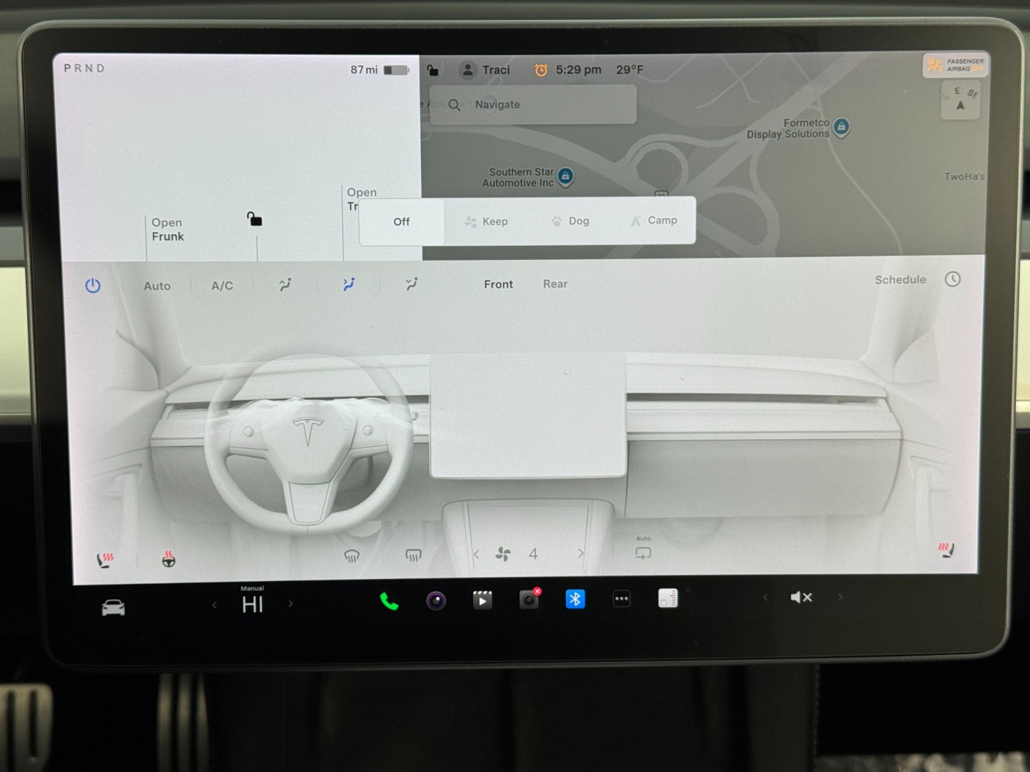Lower temperature with left chevron
The height and width of the screenshot is (772, 1030).
pos(214,605)
